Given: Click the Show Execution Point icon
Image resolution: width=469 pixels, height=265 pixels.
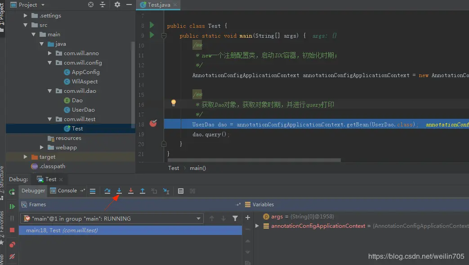Looking at the screenshot, I should tap(93, 191).
